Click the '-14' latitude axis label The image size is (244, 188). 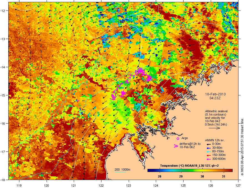(3, 67)
